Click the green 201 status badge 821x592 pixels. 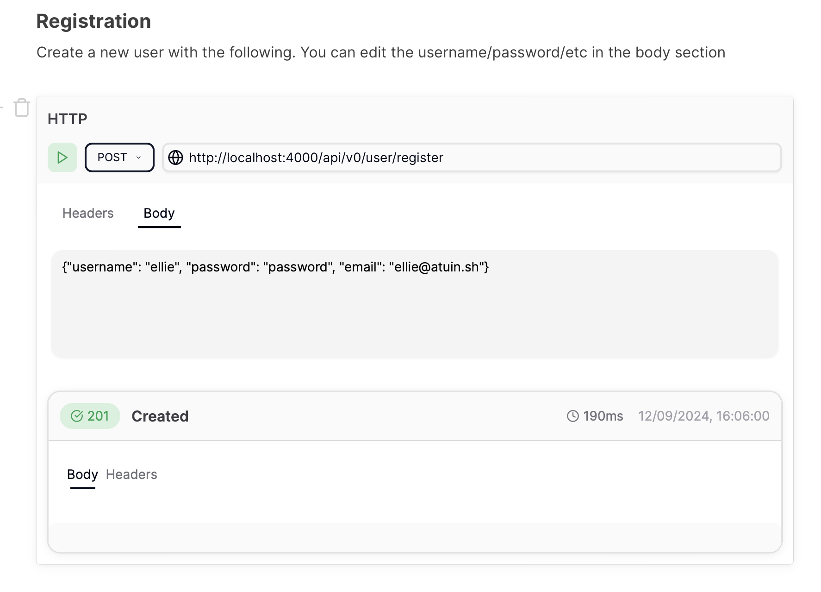click(x=90, y=416)
